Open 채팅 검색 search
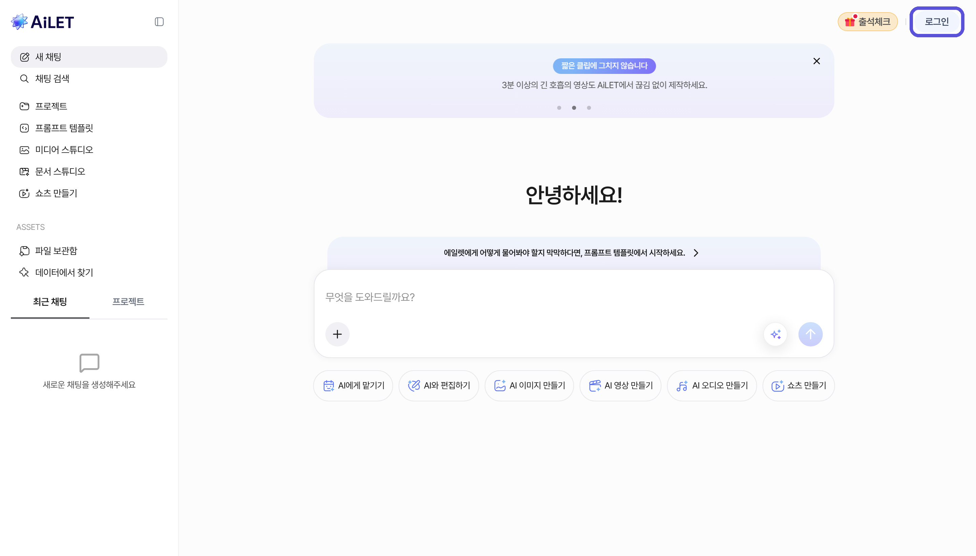This screenshot has width=976, height=556. tap(89, 79)
